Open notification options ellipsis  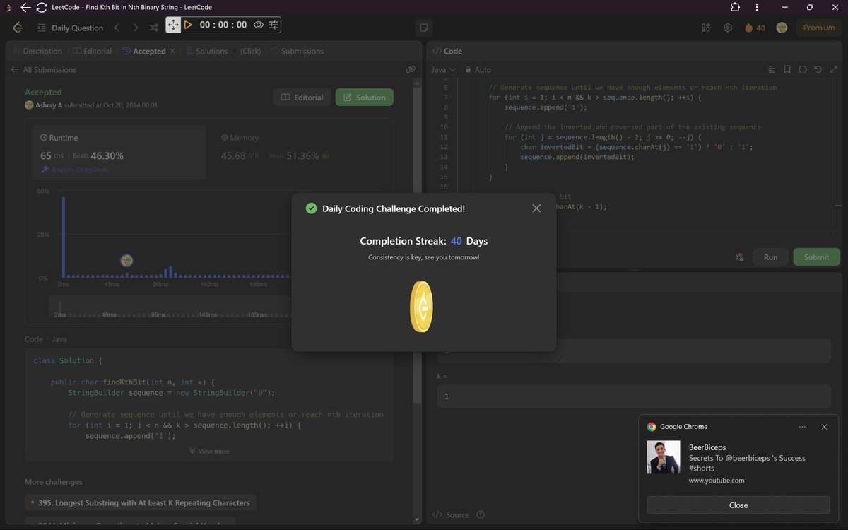pyautogui.click(x=802, y=427)
